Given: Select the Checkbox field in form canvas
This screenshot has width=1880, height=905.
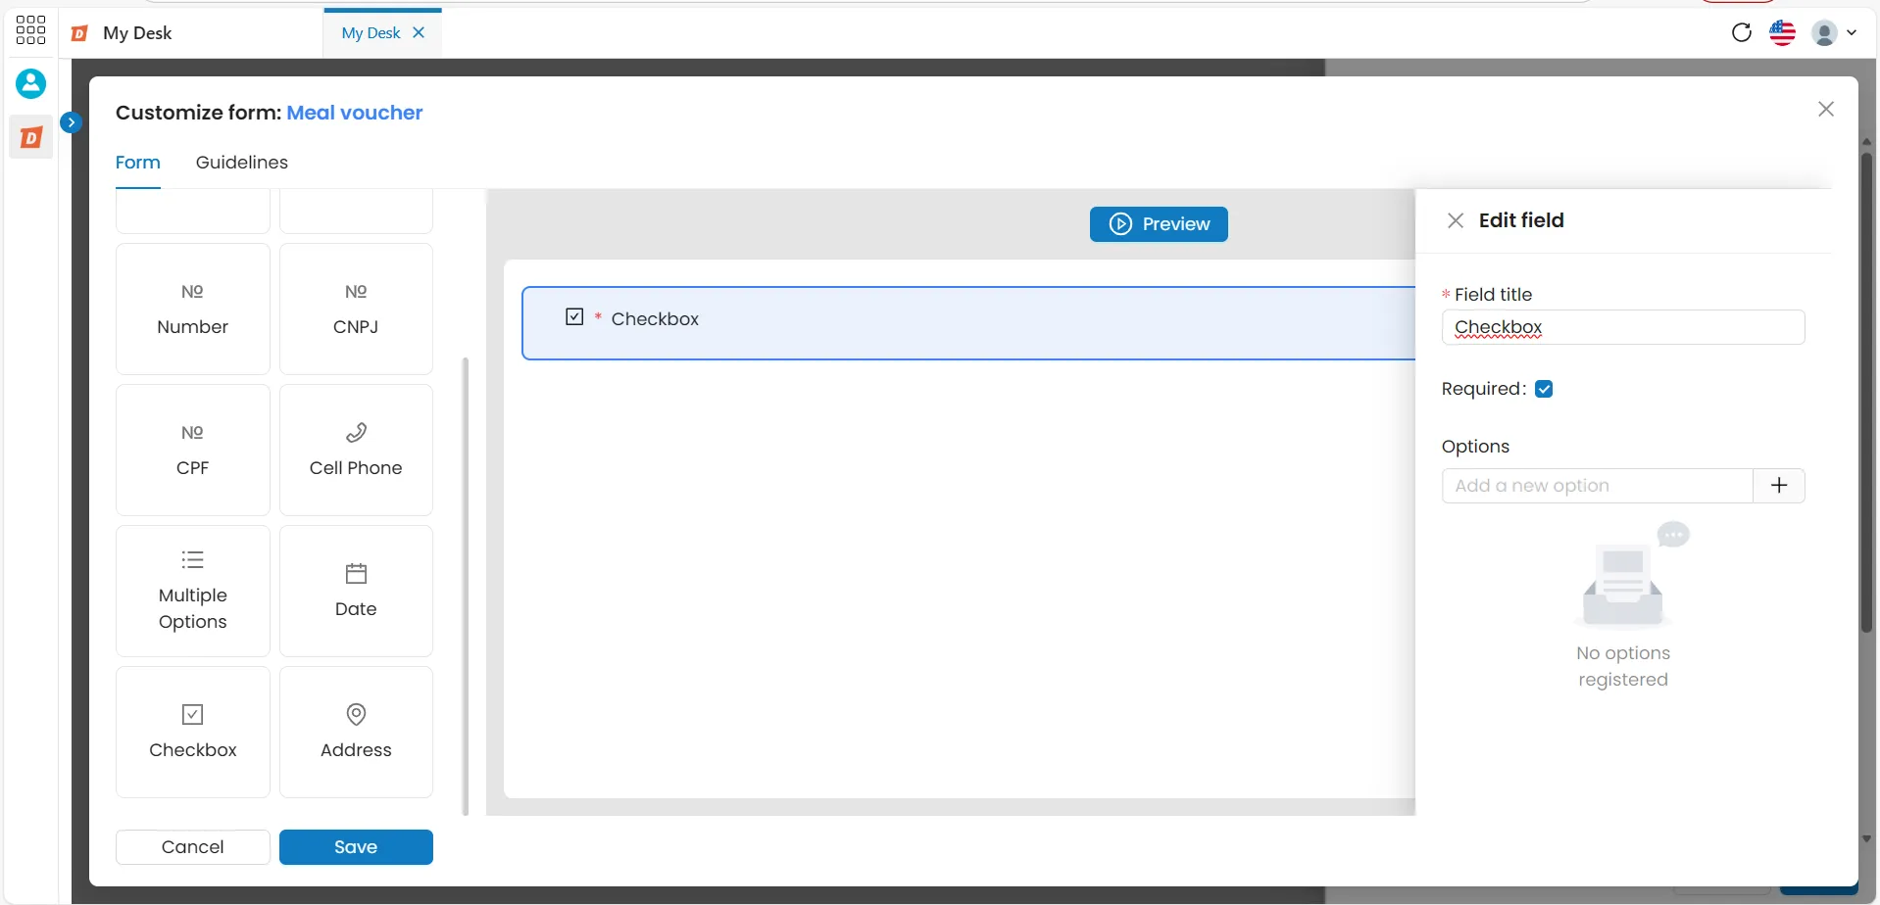Looking at the screenshot, I should pos(968,323).
